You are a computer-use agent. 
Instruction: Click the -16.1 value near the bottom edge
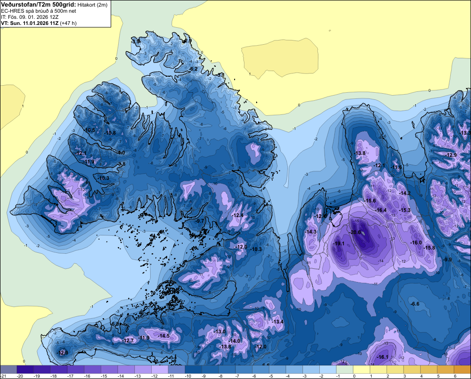coord(382,357)
